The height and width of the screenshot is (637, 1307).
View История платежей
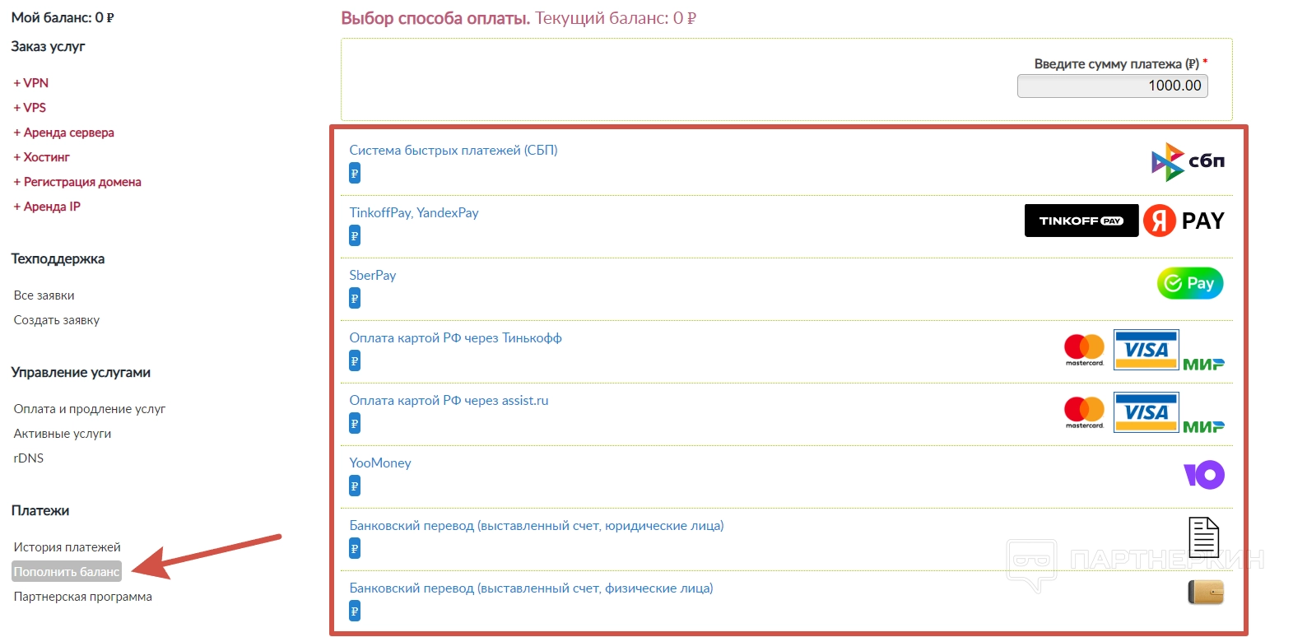[67, 547]
